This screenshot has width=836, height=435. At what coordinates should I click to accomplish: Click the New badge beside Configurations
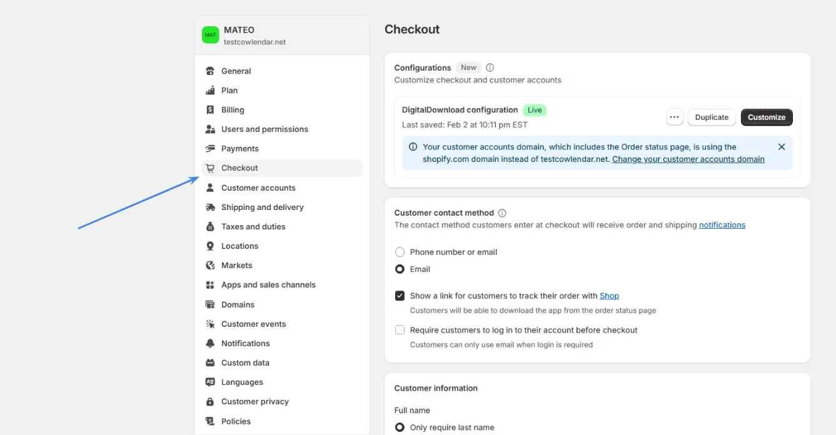pos(469,67)
